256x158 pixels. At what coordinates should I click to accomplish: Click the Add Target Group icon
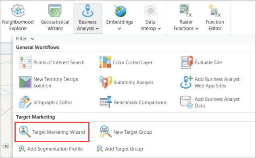click(x=100, y=149)
